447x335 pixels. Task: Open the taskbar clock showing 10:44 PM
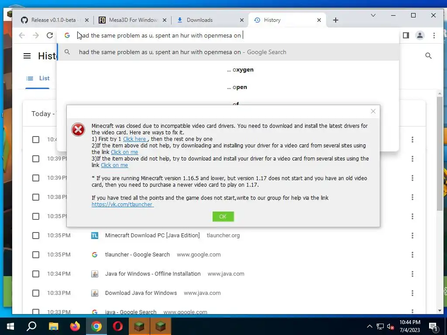pos(409,326)
